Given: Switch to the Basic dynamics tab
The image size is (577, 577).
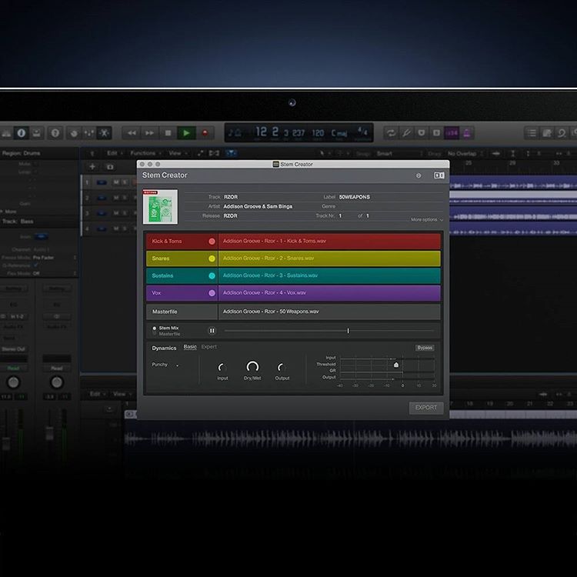Looking at the screenshot, I should 190,347.
